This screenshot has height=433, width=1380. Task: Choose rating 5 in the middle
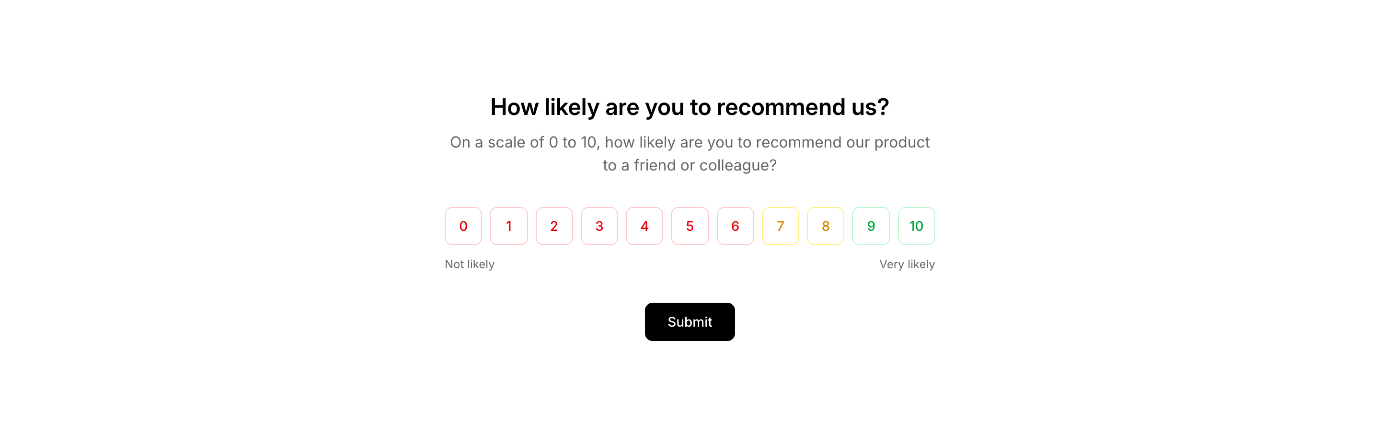point(690,226)
